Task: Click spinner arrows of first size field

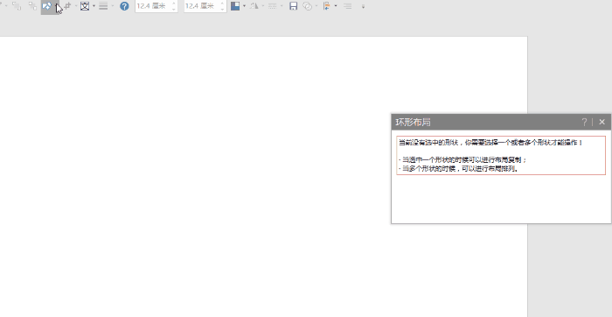Action: pyautogui.click(x=174, y=6)
